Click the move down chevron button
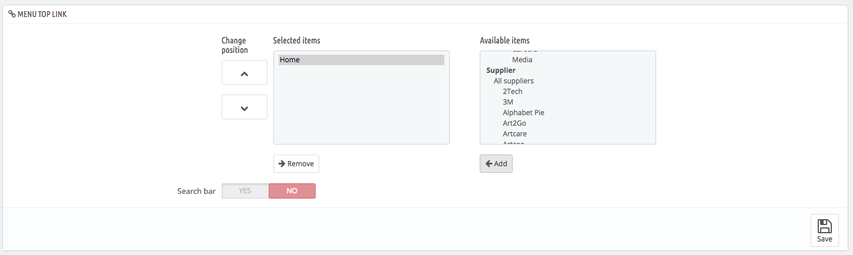 click(245, 108)
